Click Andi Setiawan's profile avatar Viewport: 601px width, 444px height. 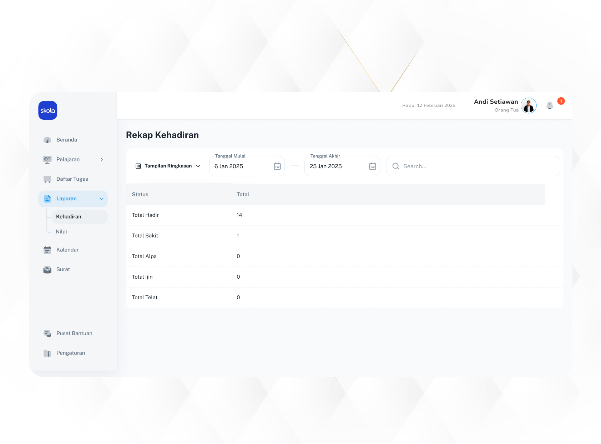529,106
